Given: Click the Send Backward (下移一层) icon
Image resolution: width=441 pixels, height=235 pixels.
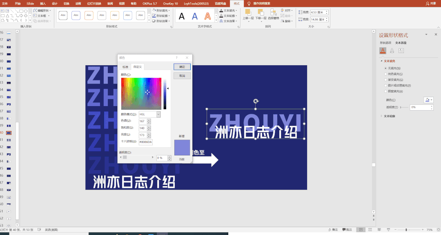Looking at the screenshot, I should click(x=261, y=13).
